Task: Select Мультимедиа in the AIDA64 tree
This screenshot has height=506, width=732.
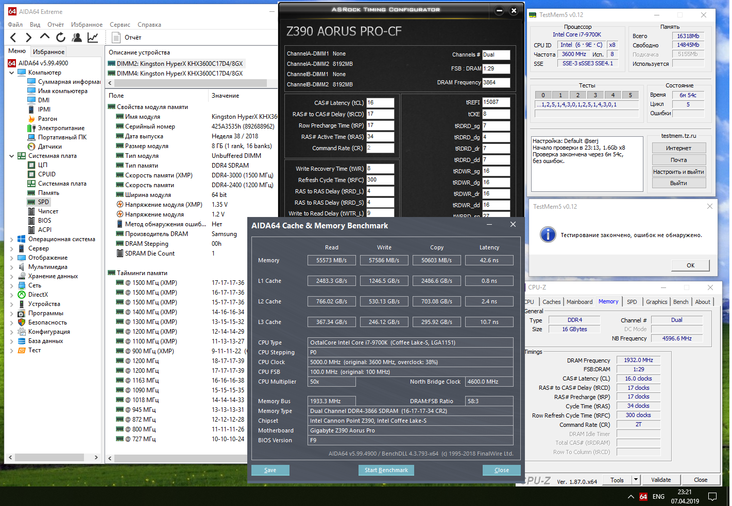Action: click(x=48, y=267)
